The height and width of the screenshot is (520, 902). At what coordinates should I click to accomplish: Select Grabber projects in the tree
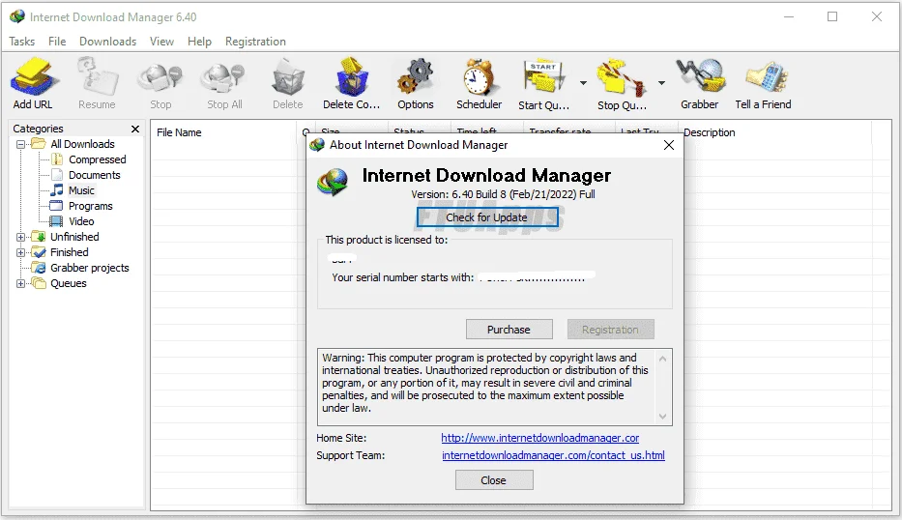[x=89, y=268]
